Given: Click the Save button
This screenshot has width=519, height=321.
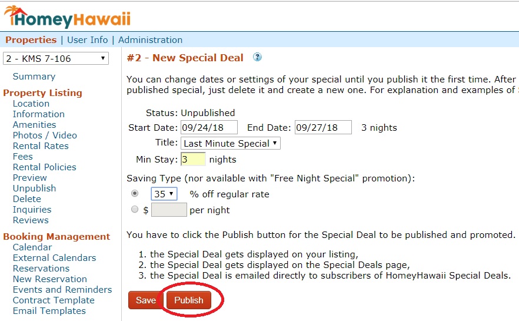Looking at the screenshot, I should 146,300.
